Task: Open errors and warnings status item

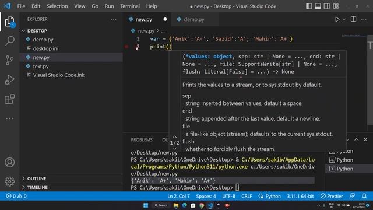Action: click(16, 196)
